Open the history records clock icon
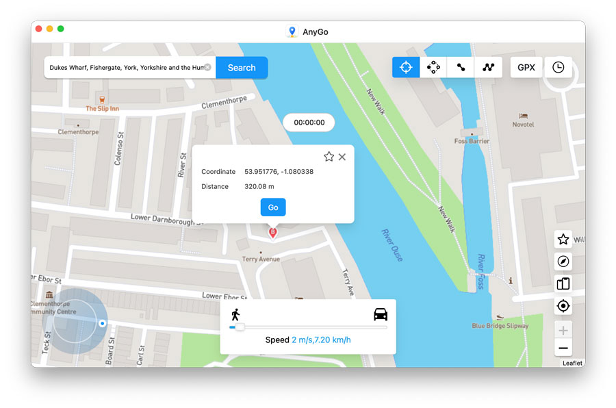 point(559,67)
